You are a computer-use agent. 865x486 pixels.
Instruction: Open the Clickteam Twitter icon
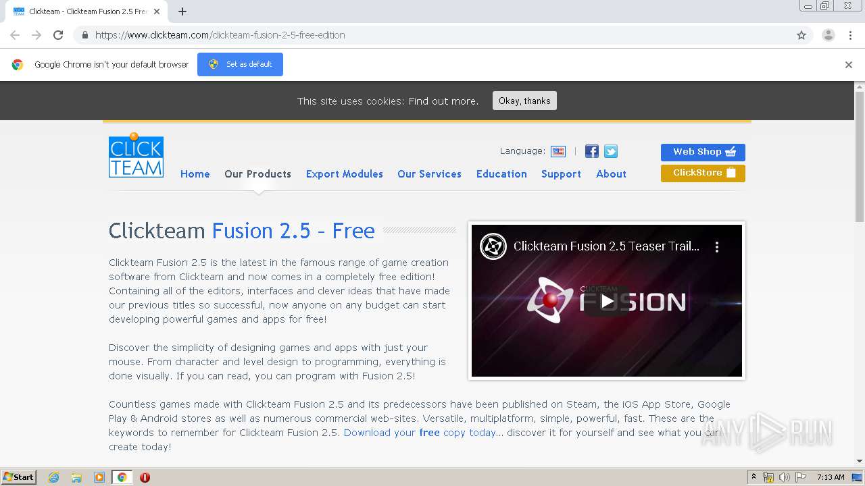(610, 151)
